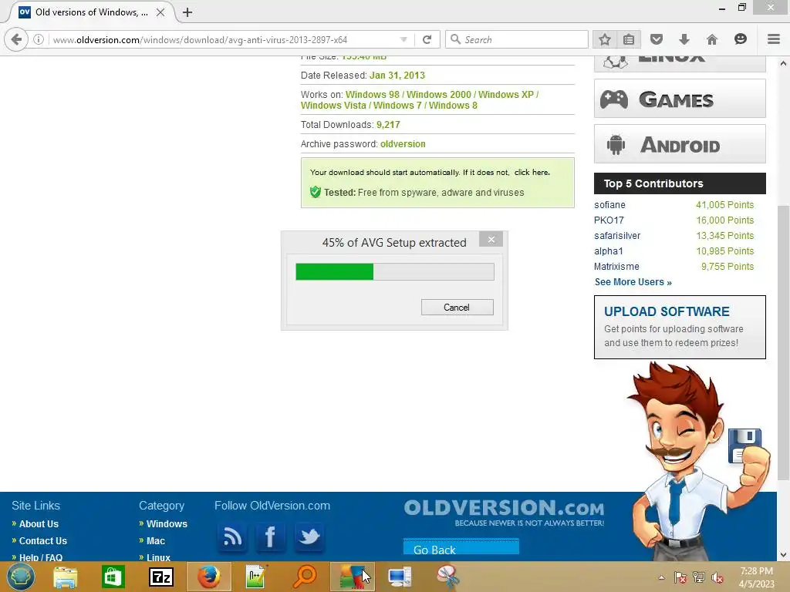Go to Firefox Home page icon
Viewport: 790px width, 592px height.
712,39
